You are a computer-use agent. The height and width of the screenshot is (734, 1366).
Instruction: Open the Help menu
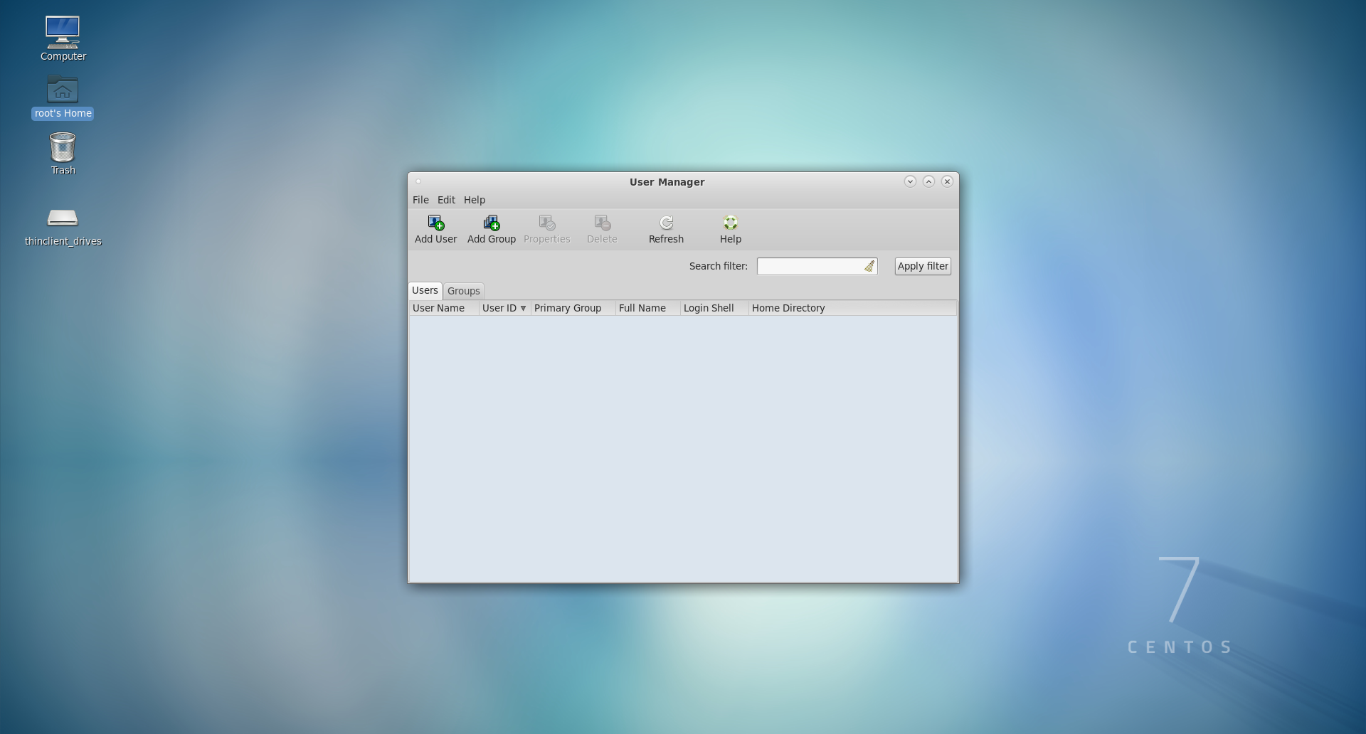tap(474, 200)
